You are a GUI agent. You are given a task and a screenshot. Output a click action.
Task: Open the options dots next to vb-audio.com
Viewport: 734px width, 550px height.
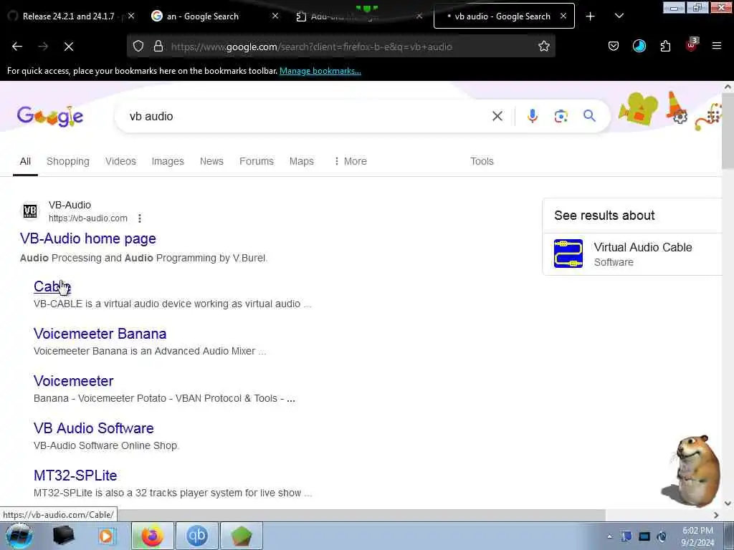140,218
